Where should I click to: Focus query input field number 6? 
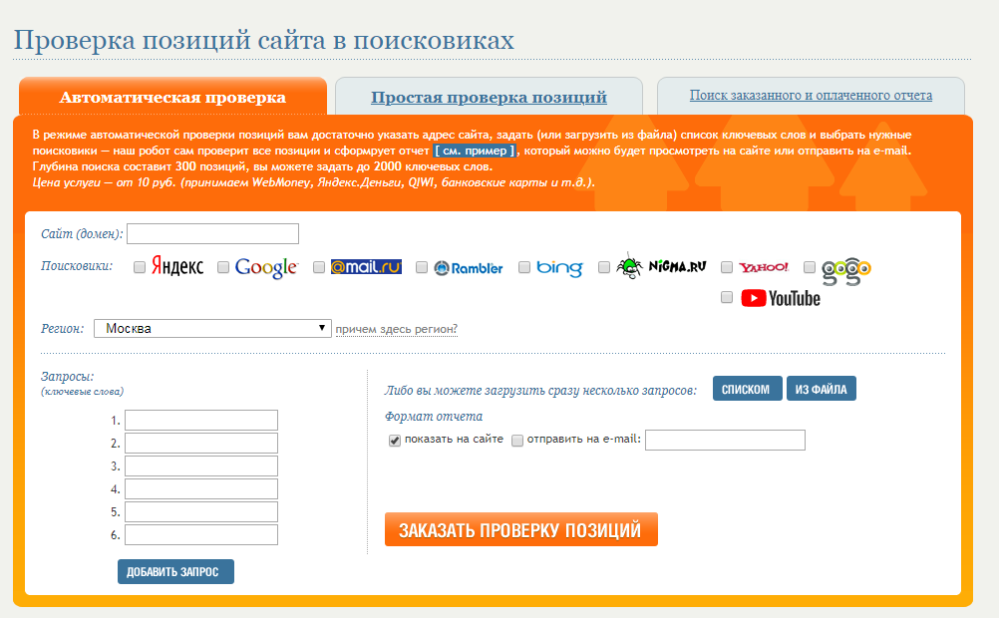pyautogui.click(x=201, y=535)
